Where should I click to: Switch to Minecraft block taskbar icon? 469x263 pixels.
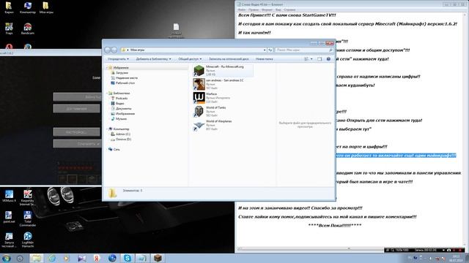(x=158, y=258)
